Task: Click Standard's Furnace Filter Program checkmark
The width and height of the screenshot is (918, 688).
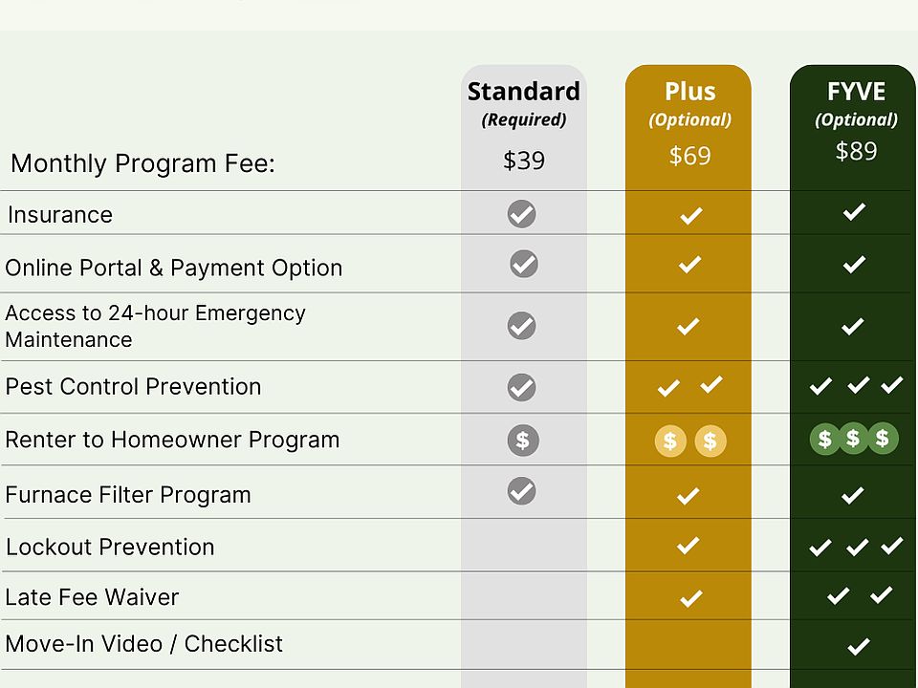Action: point(522,491)
